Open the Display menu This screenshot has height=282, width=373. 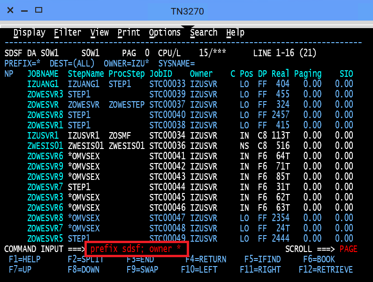[29, 33]
